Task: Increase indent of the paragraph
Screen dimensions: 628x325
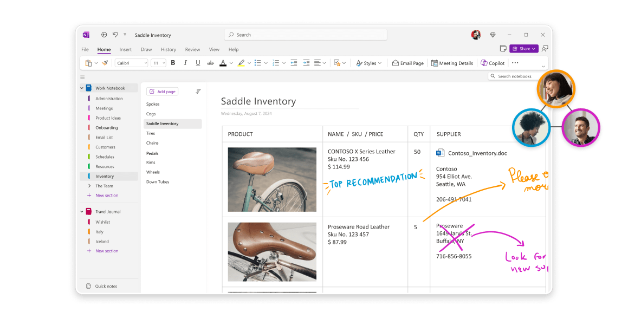Action: [x=306, y=63]
